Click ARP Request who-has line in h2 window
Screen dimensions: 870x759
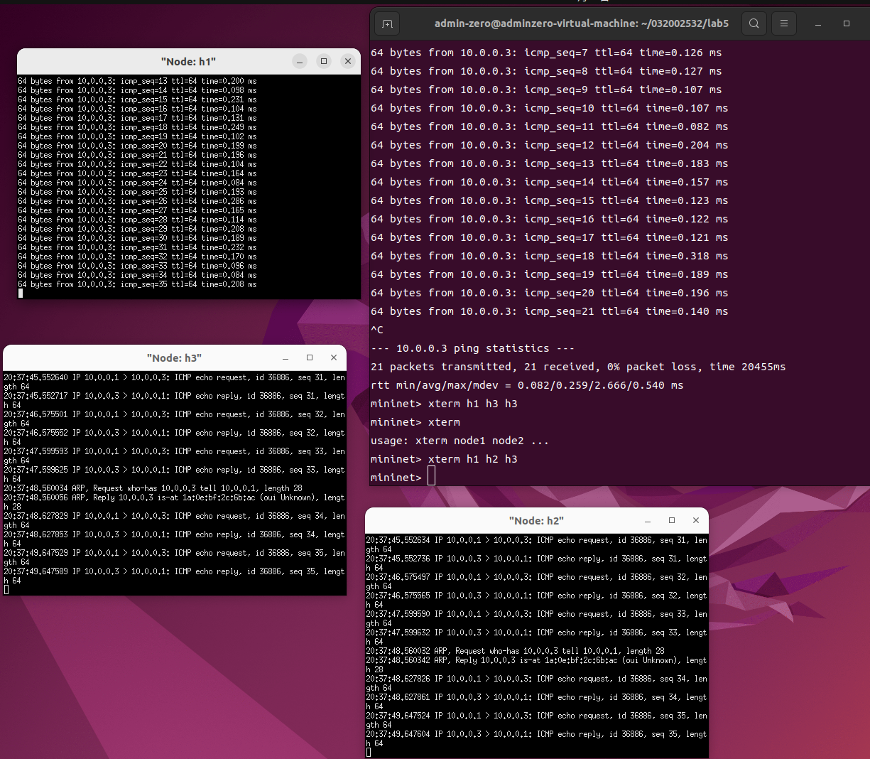516,651
